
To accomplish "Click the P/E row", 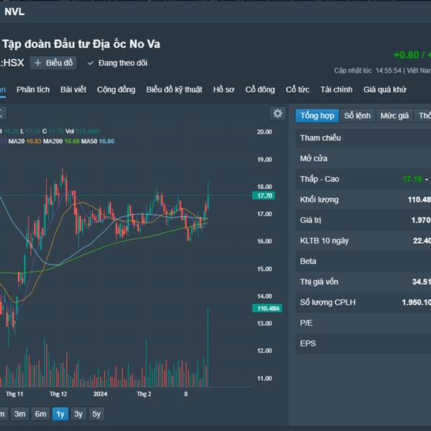I will point(363,323).
